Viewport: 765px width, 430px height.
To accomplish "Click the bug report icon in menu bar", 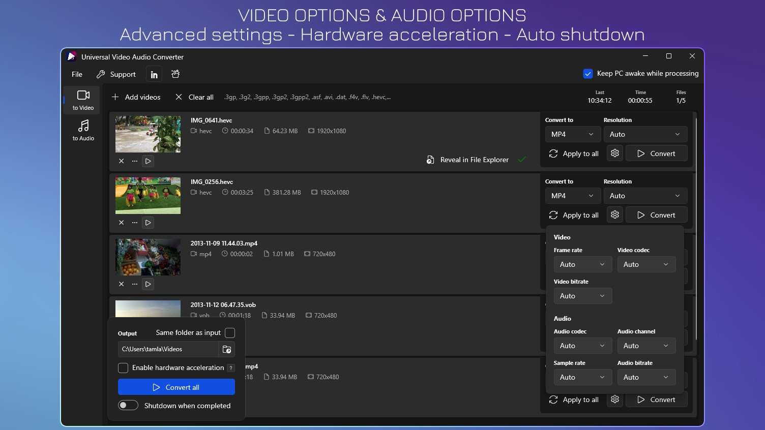I will click(175, 74).
